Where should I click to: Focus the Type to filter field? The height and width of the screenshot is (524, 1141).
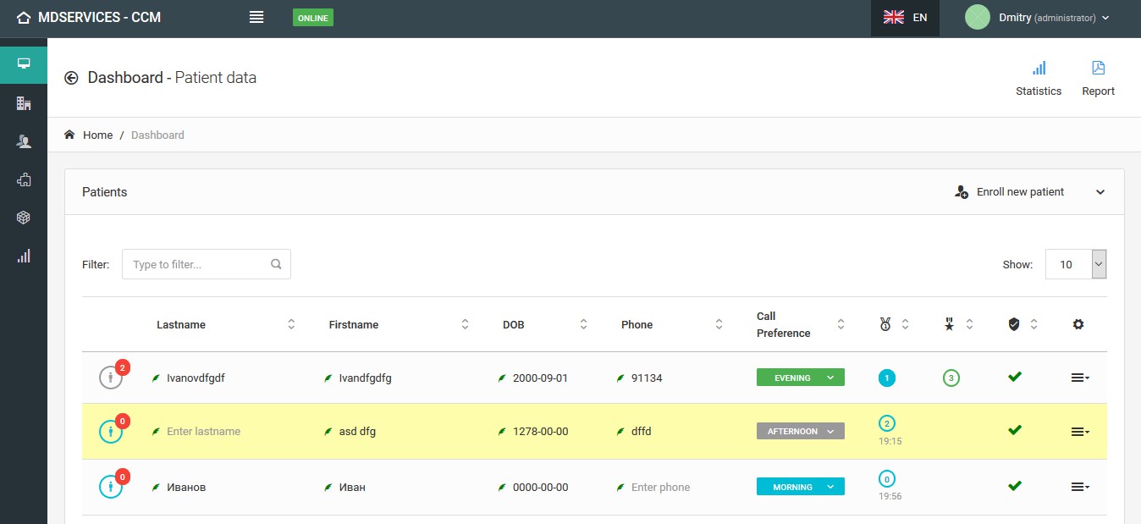coord(207,264)
